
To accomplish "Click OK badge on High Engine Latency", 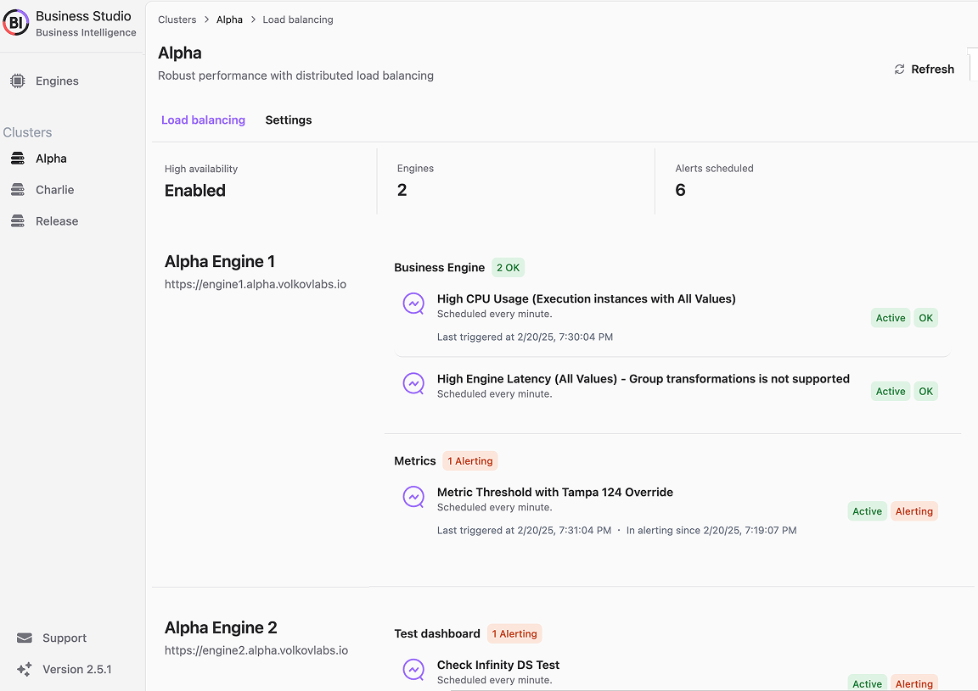I will tap(926, 392).
